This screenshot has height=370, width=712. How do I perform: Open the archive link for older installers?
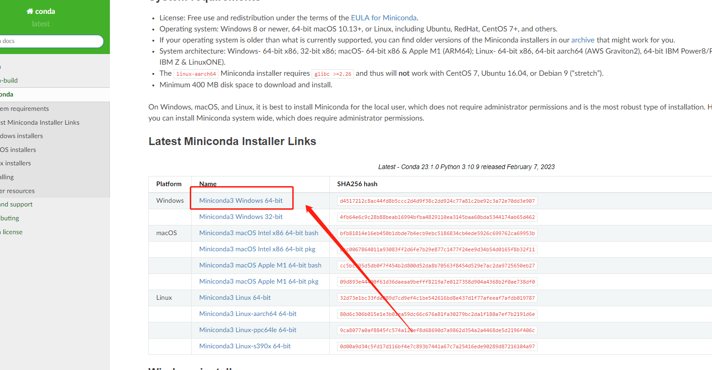tap(583, 40)
